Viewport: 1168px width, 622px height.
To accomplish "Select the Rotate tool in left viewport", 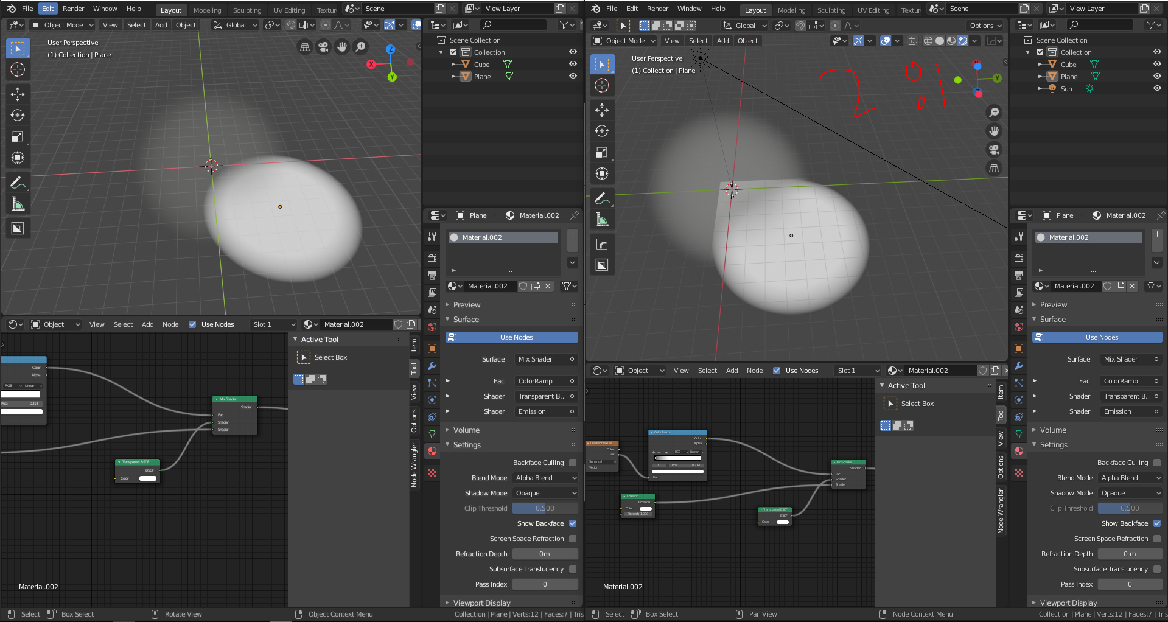I will coord(18,115).
